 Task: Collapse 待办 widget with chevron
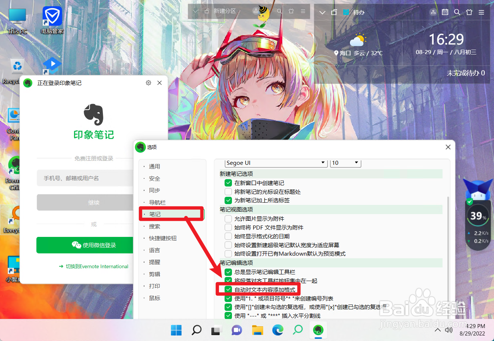pyautogui.click(x=322, y=12)
